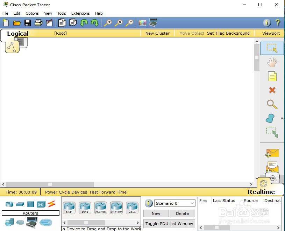Image resolution: width=285 pixels, height=231 pixels.
Task: Expand the Draw Polygon tool arrow
Action: click(282, 118)
